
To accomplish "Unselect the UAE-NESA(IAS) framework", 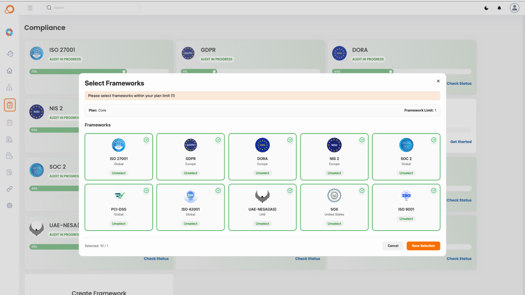I will 262,224.
